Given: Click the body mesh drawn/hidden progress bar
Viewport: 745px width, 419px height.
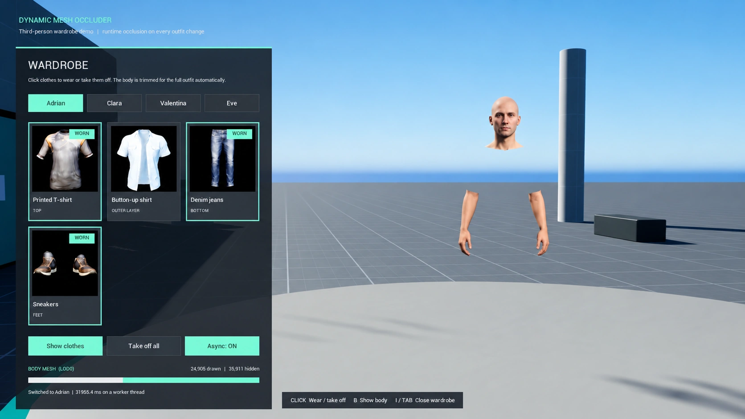Looking at the screenshot, I should pyautogui.click(x=143, y=380).
